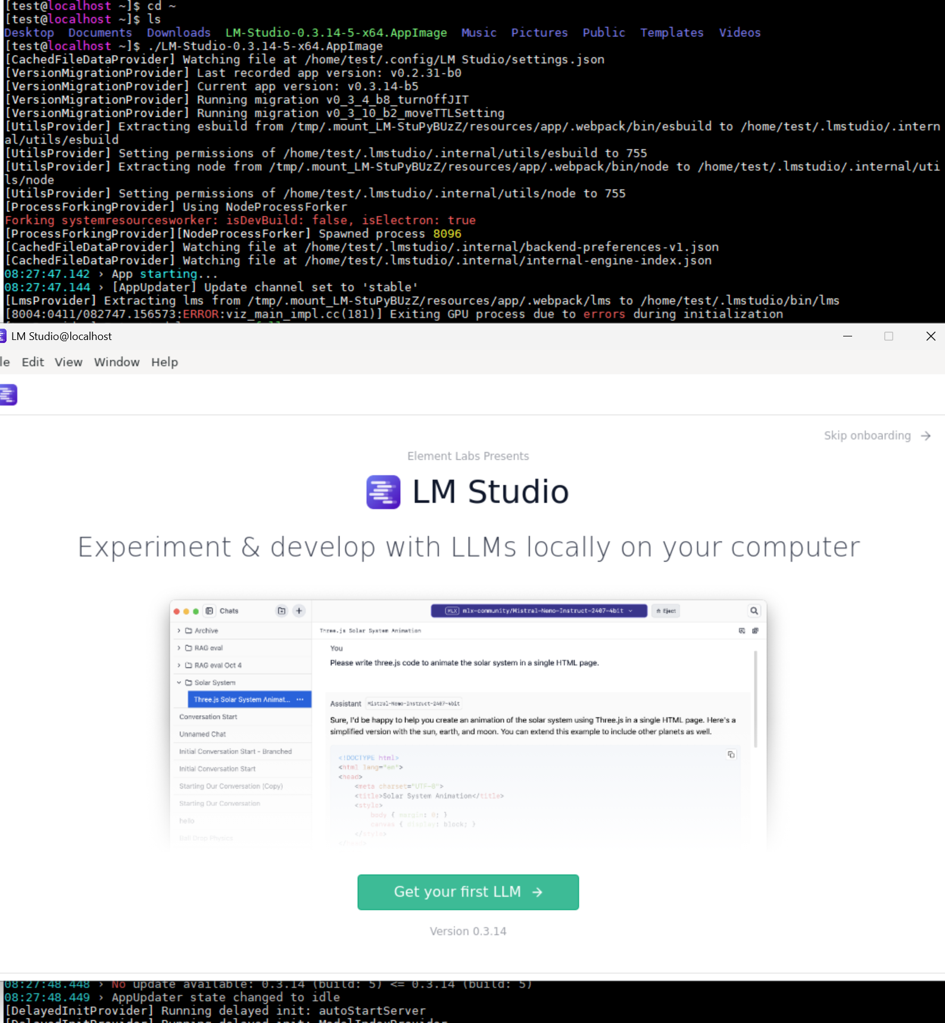Screen dimensions: 945x1023
Task: Click 'LM-Studio-0.3.14-5-x64.AppImage' in the ls output
Action: click(x=336, y=33)
